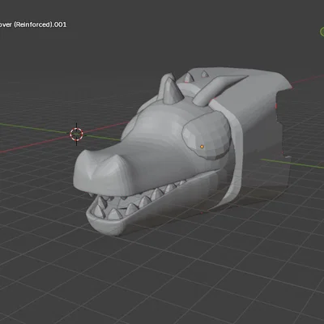The width and height of the screenshot is (324, 324).
Task: Click the green Y-axis gizmo circle
Action: 322,32
